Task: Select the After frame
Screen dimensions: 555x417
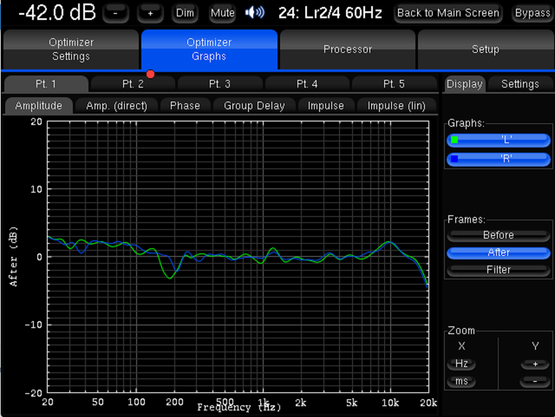Action: [499, 253]
